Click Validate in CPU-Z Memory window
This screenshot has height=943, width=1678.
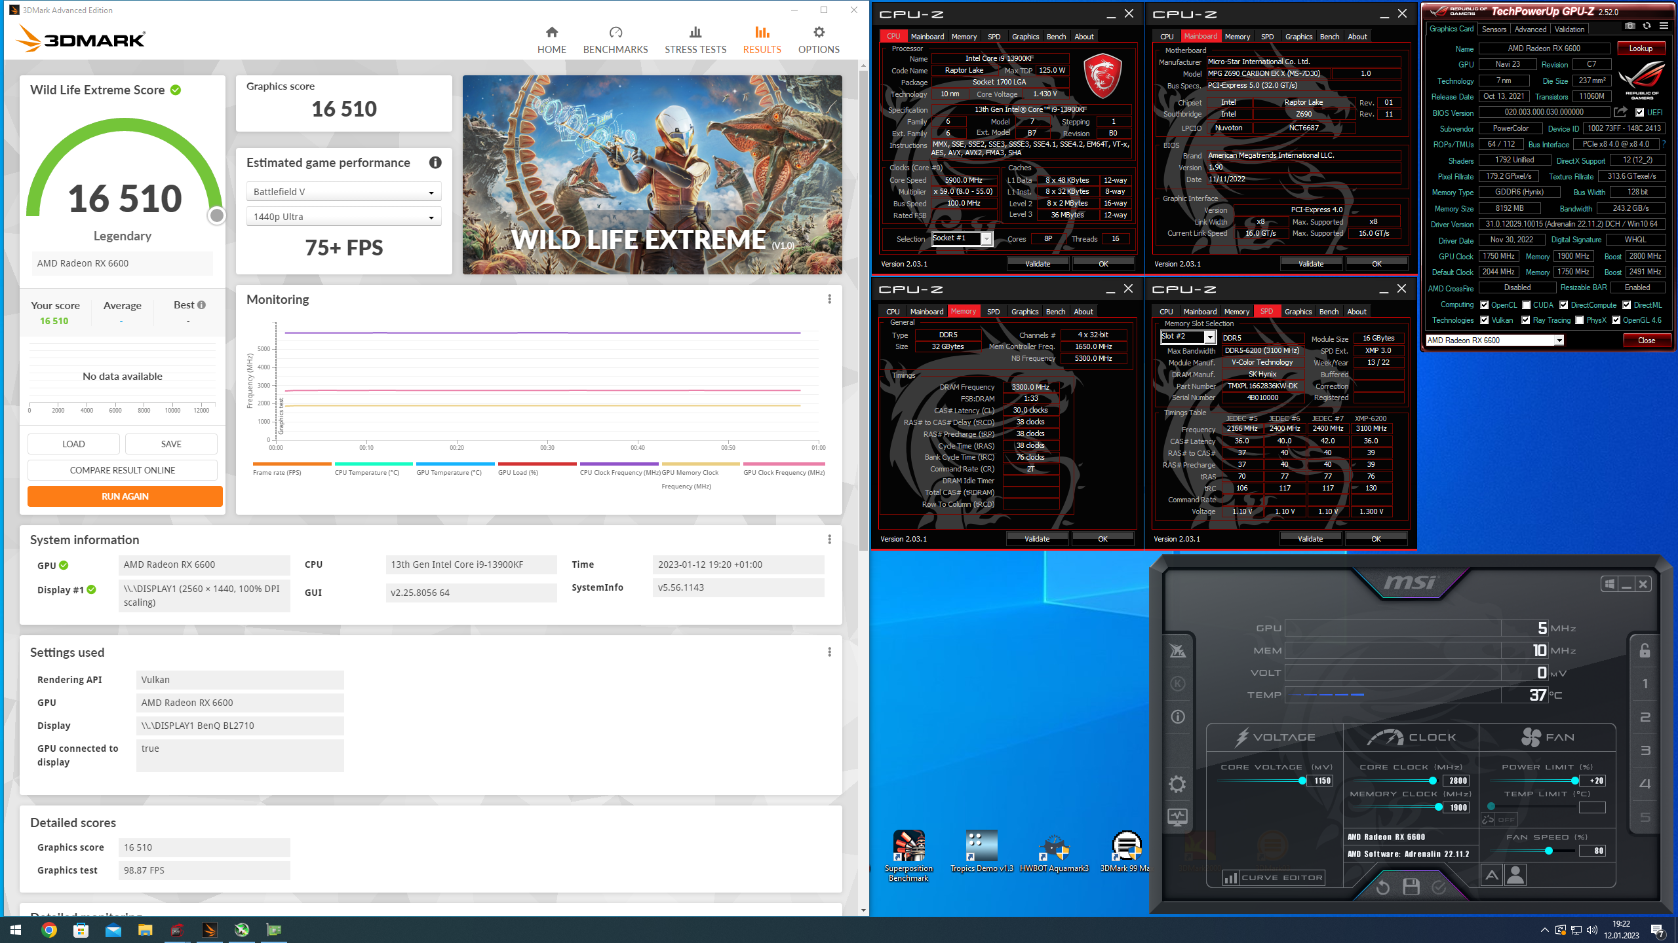click(1037, 539)
